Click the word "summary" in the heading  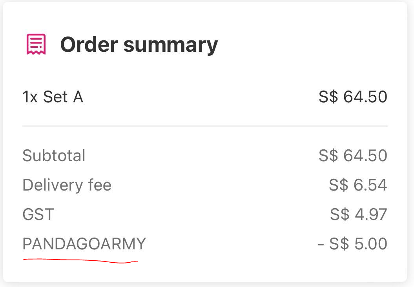click(171, 45)
